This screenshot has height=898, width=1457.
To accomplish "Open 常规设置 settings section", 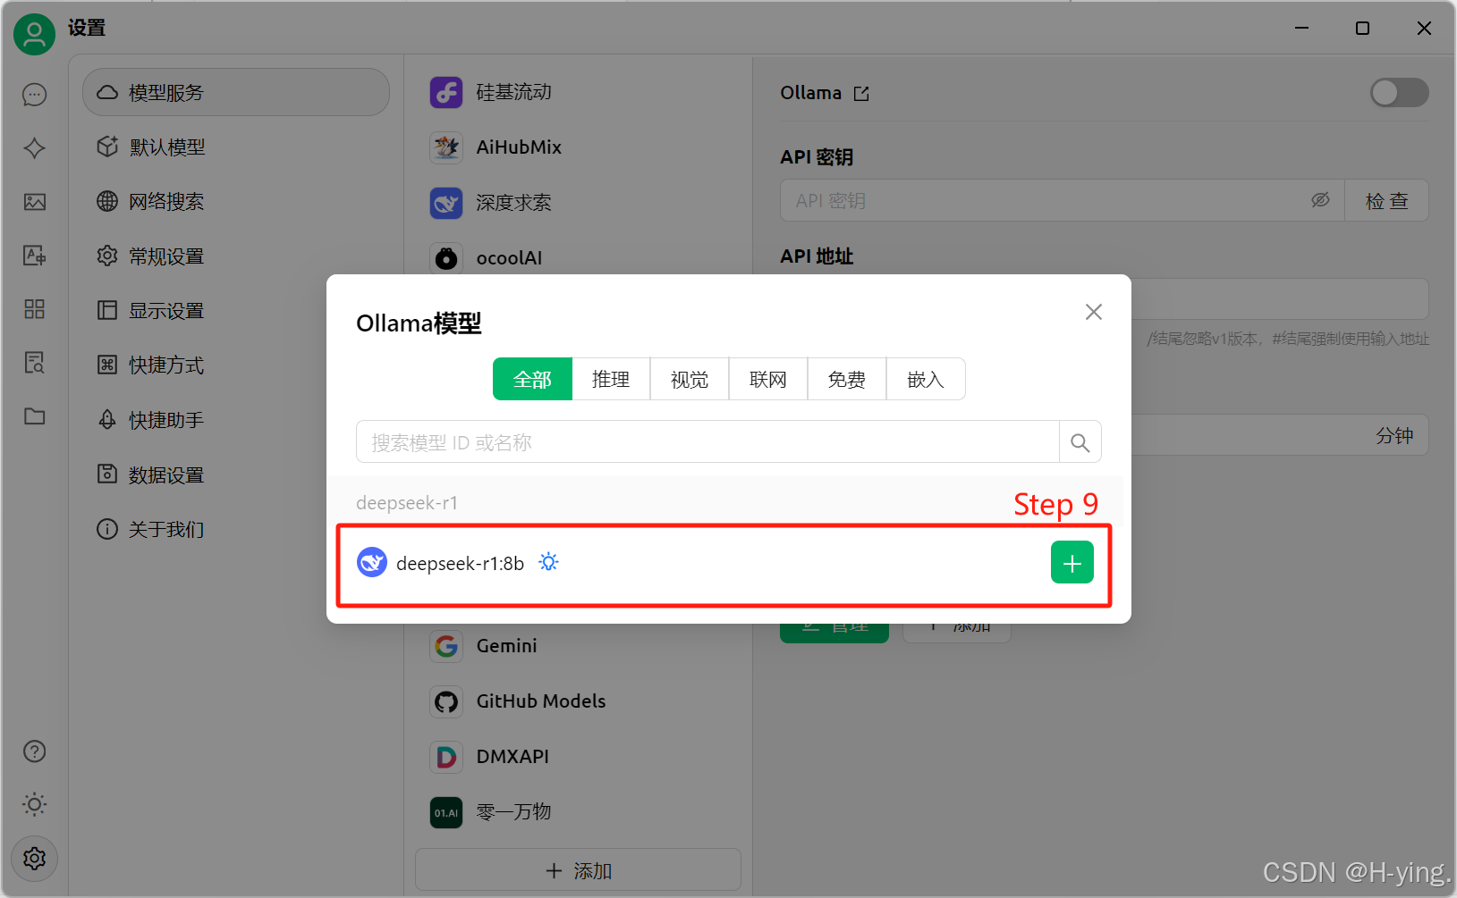I will (236, 256).
